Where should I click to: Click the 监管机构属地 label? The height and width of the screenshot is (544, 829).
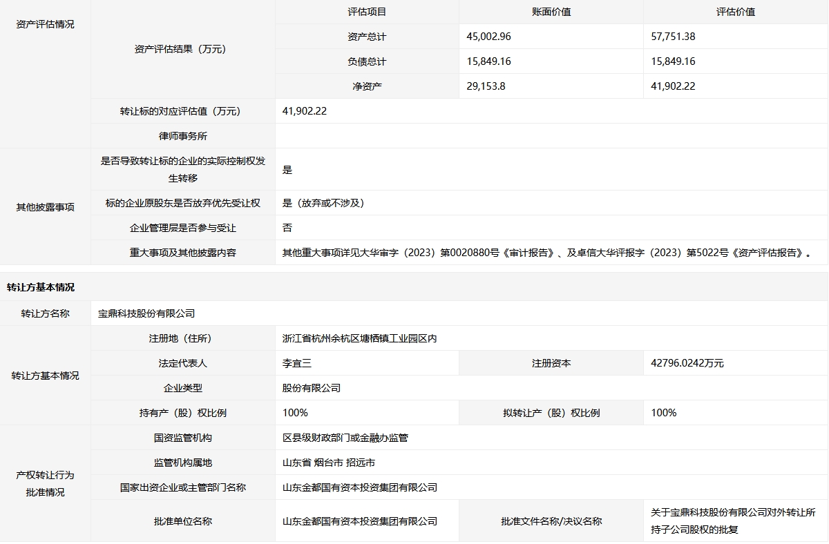tap(183, 463)
